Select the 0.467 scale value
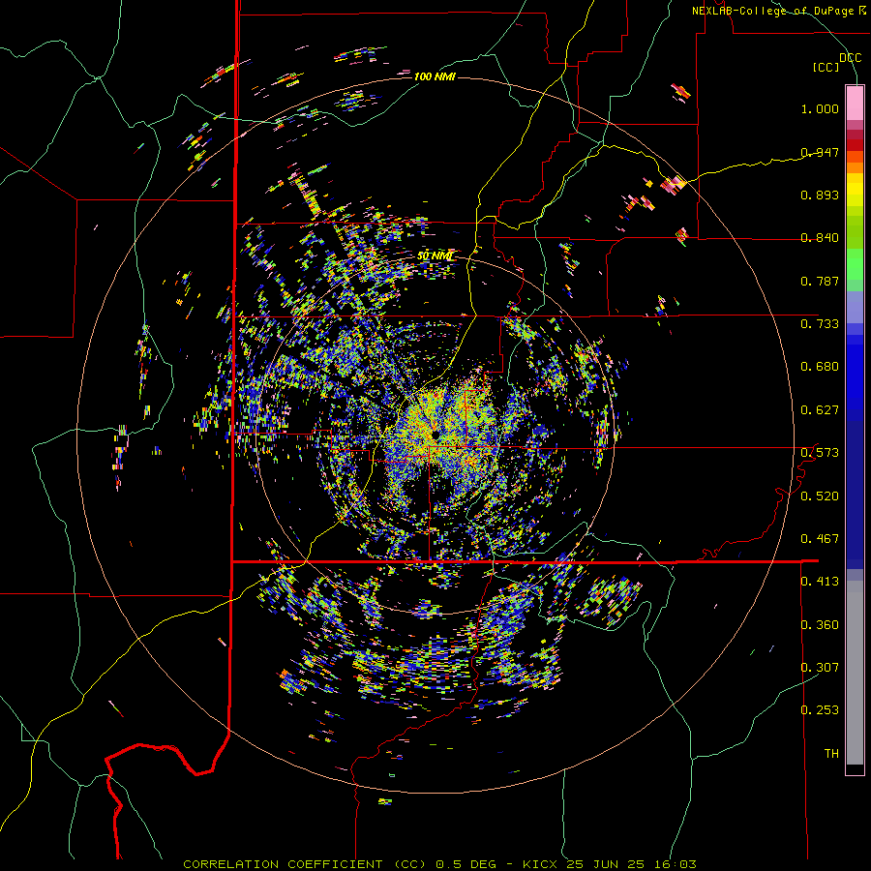Viewport: 871px width, 871px height. coord(820,539)
